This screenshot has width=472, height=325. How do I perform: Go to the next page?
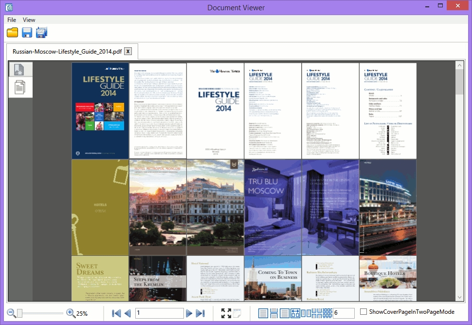(189, 313)
